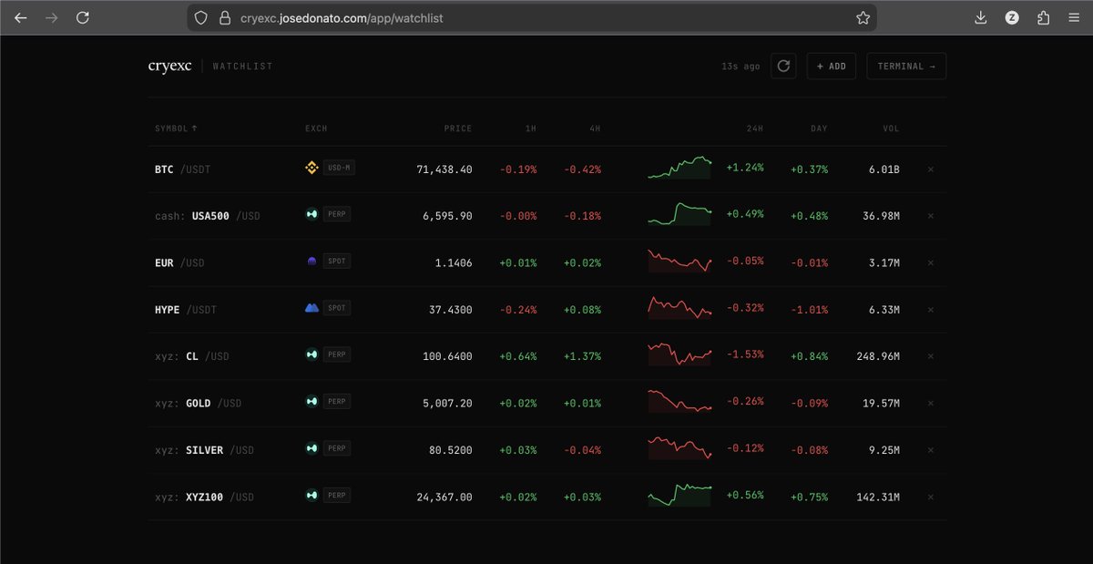The width and height of the screenshot is (1093, 564).
Task: Sort by the DAY column header
Action: 819,128
